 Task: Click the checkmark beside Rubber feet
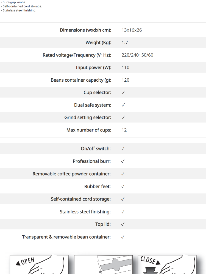coord(123,186)
